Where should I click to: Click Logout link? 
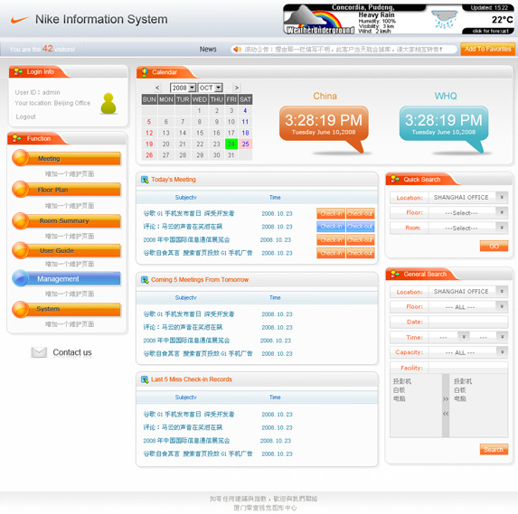(x=26, y=117)
